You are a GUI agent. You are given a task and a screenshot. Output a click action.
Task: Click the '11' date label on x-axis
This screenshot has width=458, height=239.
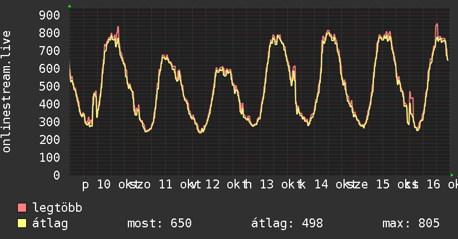click(x=166, y=185)
